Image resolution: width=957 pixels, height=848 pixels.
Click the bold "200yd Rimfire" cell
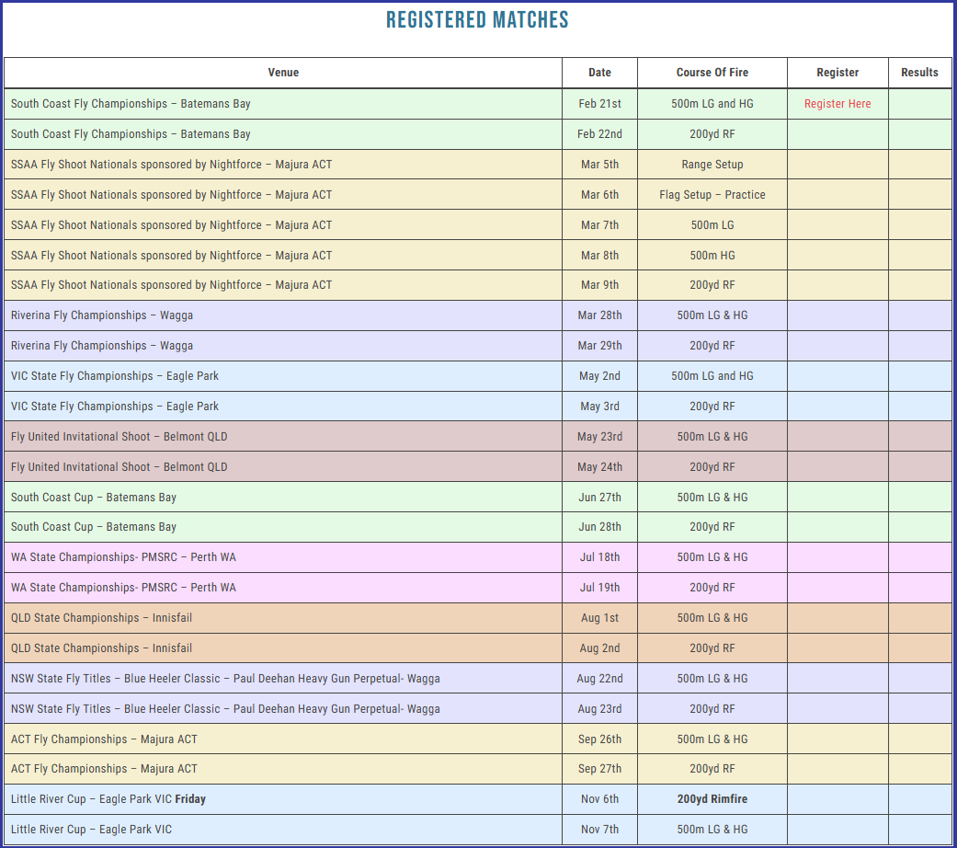[x=712, y=799]
